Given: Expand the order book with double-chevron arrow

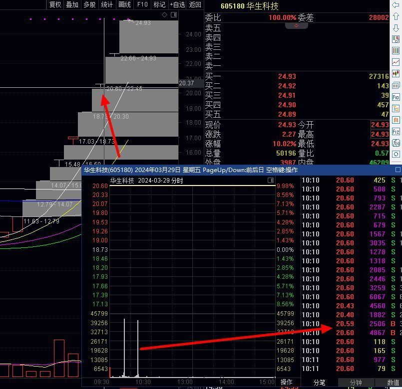Looking at the screenshot, I should coord(296,25).
